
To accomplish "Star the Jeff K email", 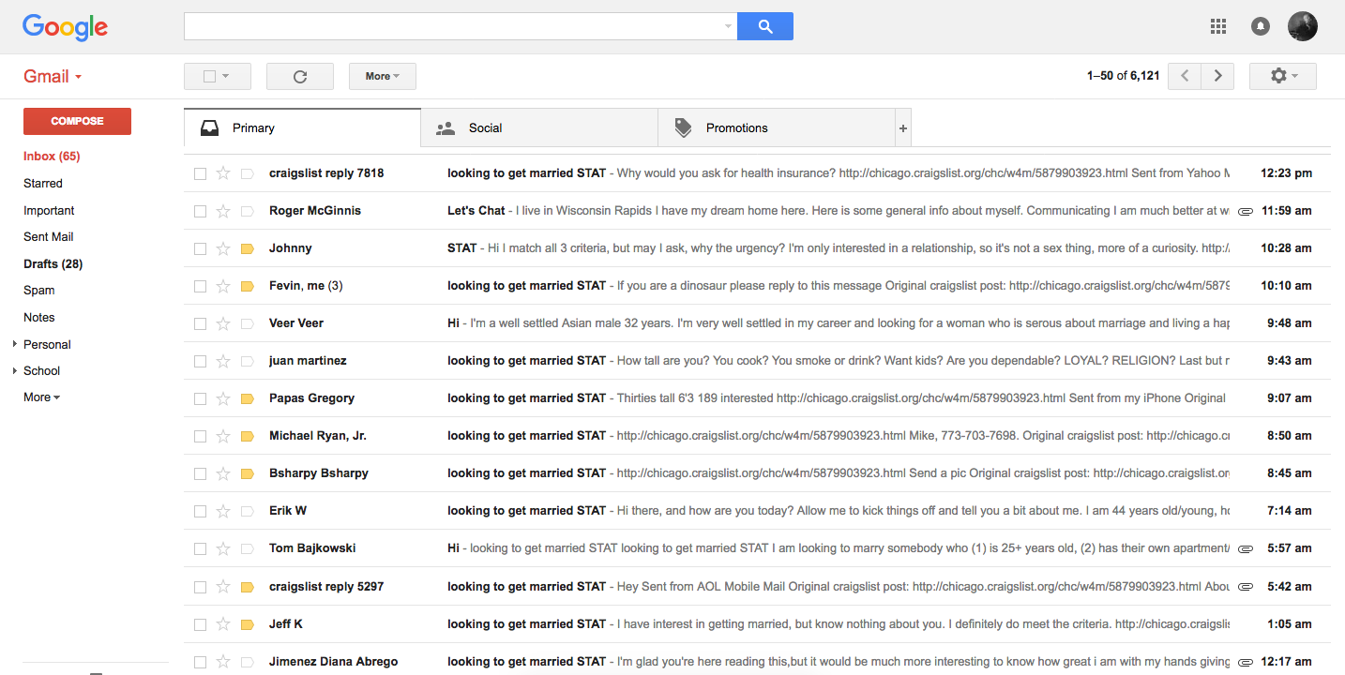I will [x=223, y=624].
